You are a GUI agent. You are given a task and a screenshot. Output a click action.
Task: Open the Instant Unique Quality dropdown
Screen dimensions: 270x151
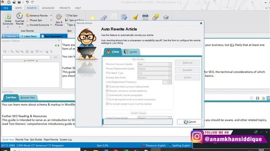click(155, 117)
